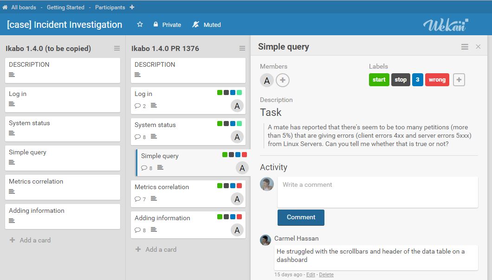Viewport: 492px width, 280px height.
Task: Click comments icon on PR 1376 Metrics correlation card
Action: click(x=137, y=199)
